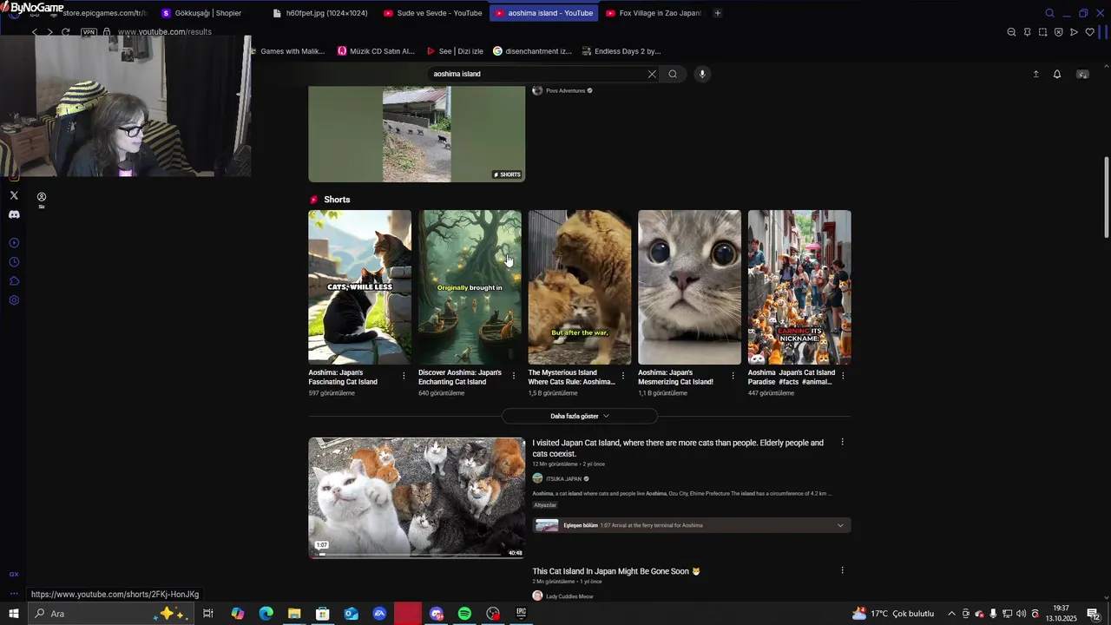Image resolution: width=1111 pixels, height=625 pixels.
Task: Open options menu for The Mysterious Island short
Action: 623,376
